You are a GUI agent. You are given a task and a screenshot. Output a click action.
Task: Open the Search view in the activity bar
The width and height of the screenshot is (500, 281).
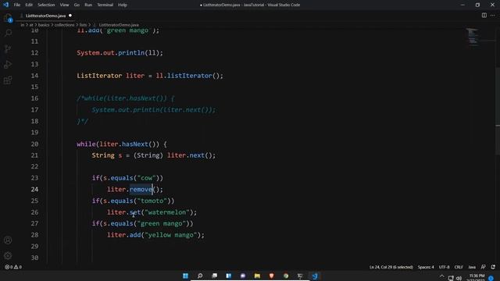pyautogui.click(x=8, y=33)
